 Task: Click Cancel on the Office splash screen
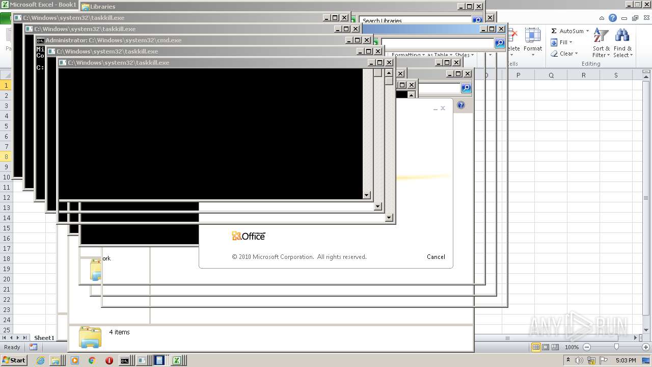(436, 257)
